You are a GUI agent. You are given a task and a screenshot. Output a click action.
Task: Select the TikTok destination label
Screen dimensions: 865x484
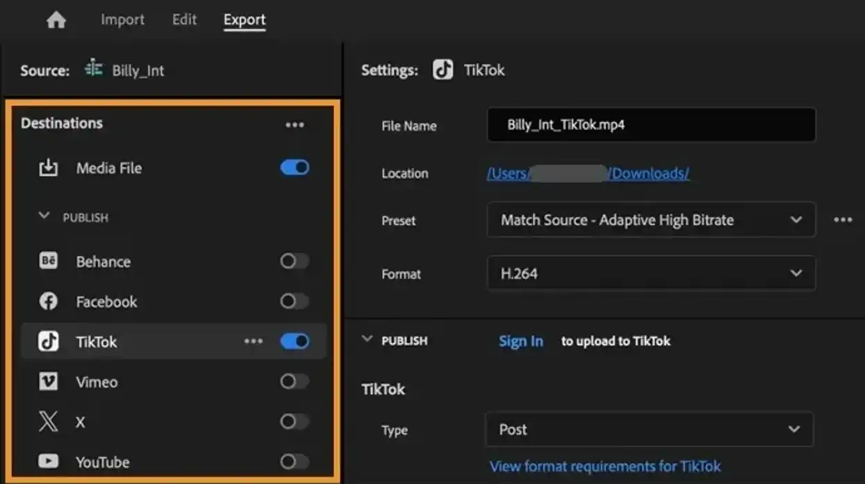(x=97, y=341)
